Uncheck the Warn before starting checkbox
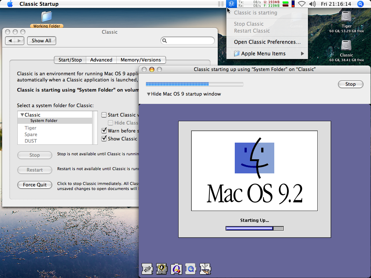Viewport: 371px width, 278px height. point(104,130)
